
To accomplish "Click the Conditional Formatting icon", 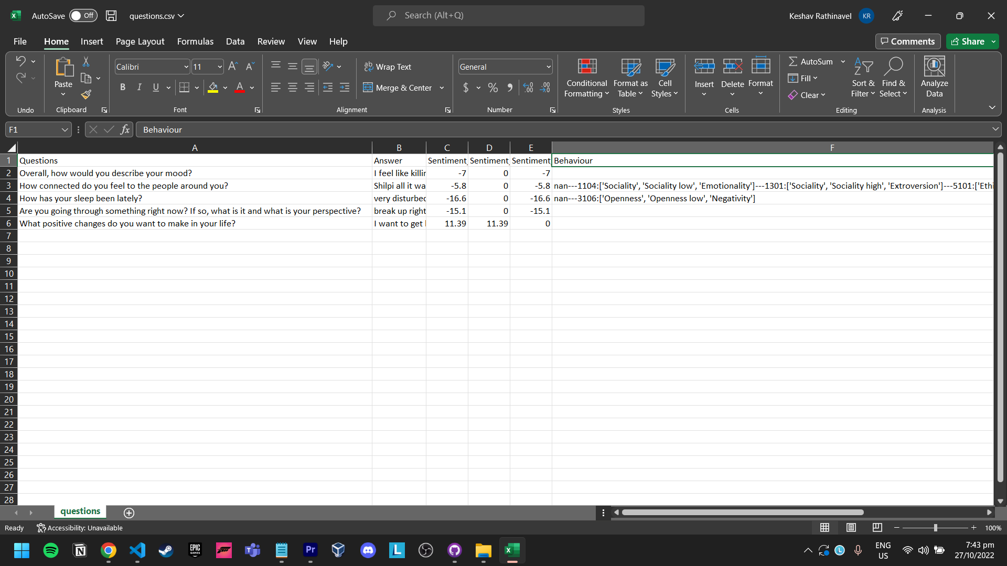I will tap(586, 67).
